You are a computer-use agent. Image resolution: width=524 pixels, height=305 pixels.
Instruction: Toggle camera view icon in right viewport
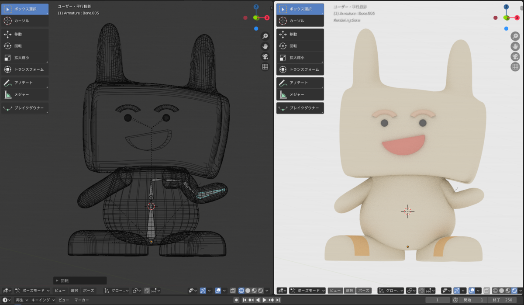pyautogui.click(x=515, y=56)
